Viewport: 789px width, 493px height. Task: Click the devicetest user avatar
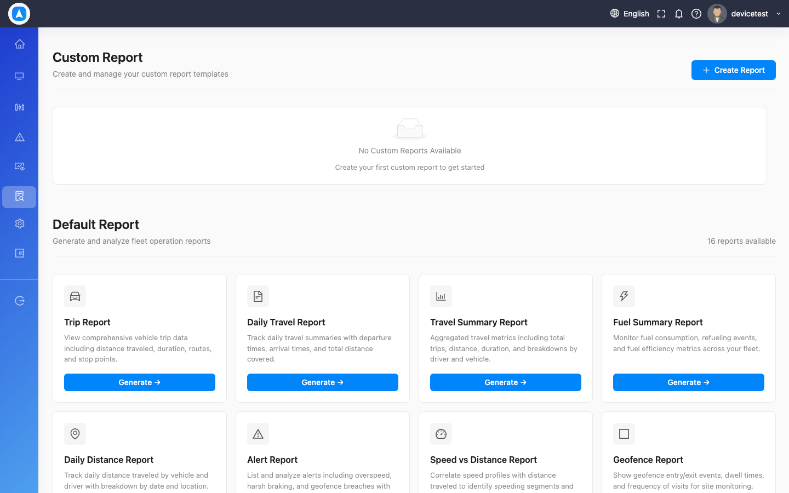[x=717, y=14]
